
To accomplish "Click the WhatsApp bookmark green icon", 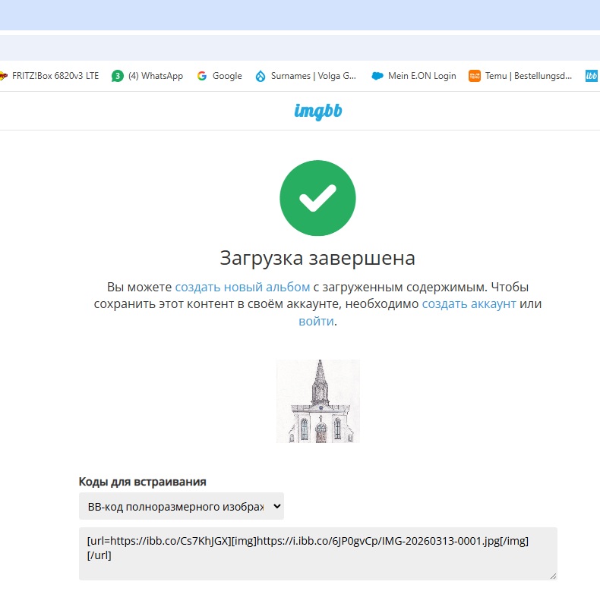I will [118, 76].
